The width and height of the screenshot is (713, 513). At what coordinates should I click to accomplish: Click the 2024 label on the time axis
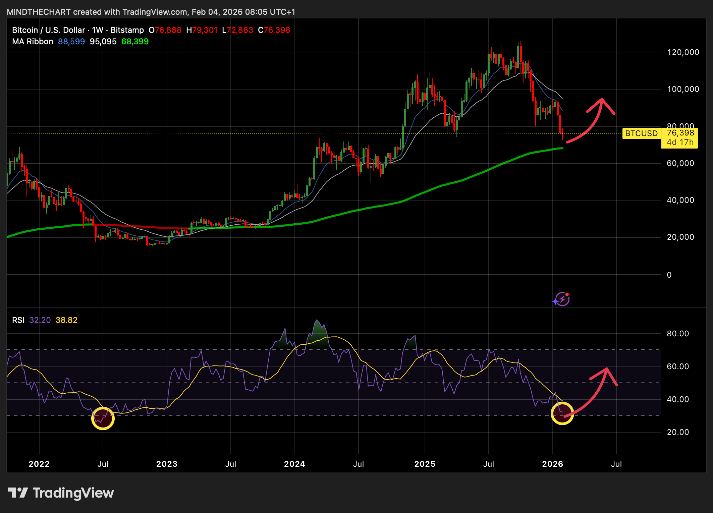[x=295, y=464]
